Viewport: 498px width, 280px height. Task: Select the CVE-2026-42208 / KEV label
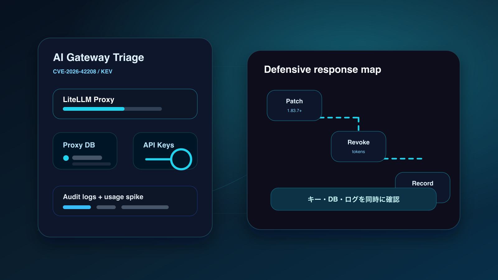click(82, 72)
